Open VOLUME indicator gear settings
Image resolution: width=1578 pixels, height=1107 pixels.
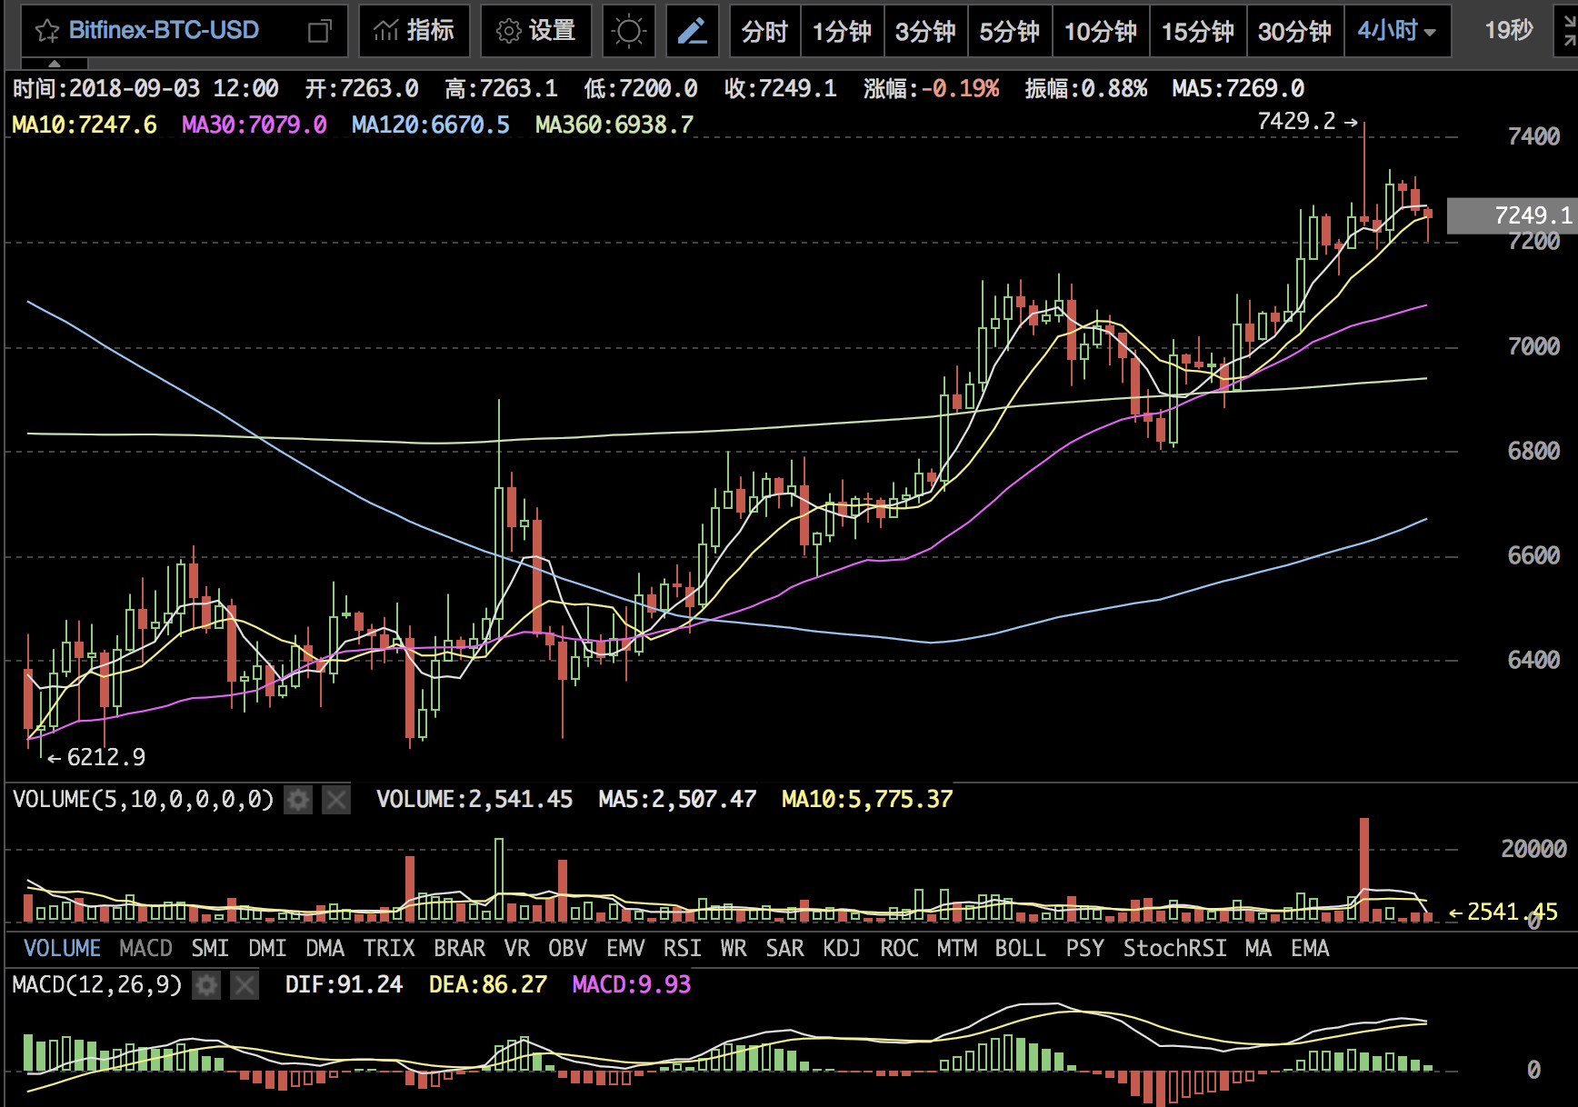tap(298, 800)
